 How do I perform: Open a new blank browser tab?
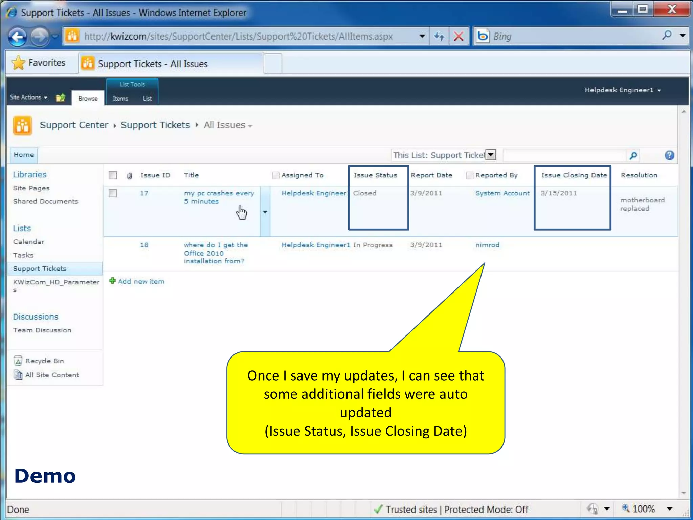pyautogui.click(x=273, y=64)
